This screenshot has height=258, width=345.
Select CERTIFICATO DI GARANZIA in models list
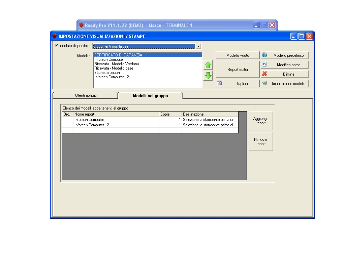pos(148,55)
